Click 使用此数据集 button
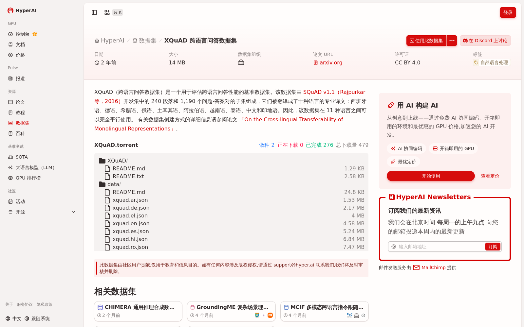Screen dimensions: 524x327 click(426, 41)
